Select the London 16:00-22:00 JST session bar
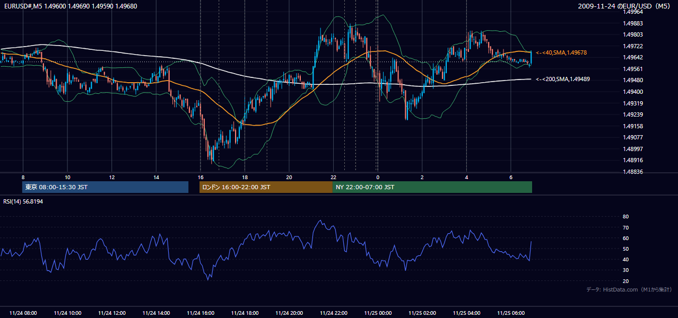678x318 pixels. tap(266, 187)
